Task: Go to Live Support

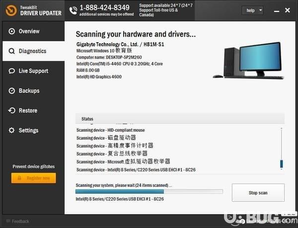Action: pos(33,71)
